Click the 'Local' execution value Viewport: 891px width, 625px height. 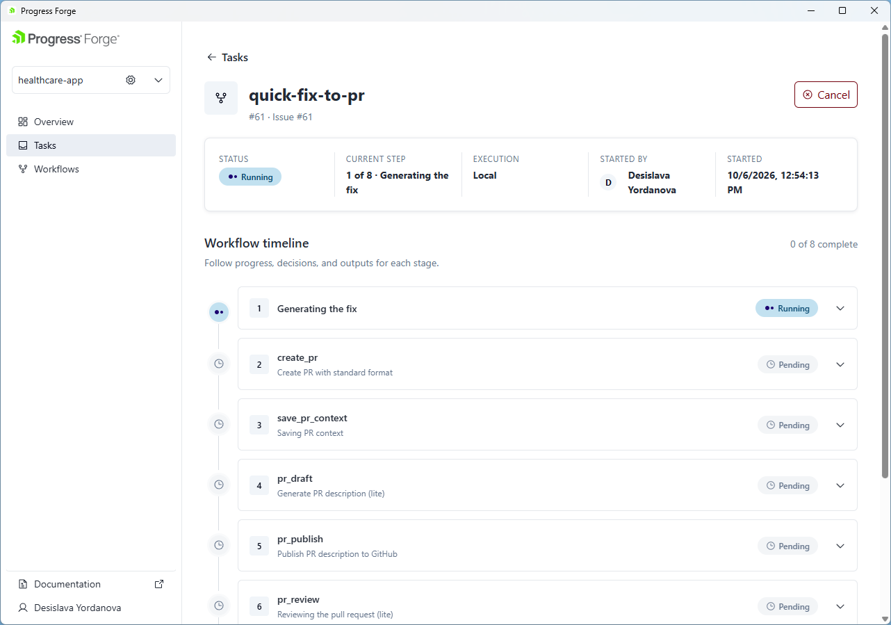point(484,175)
